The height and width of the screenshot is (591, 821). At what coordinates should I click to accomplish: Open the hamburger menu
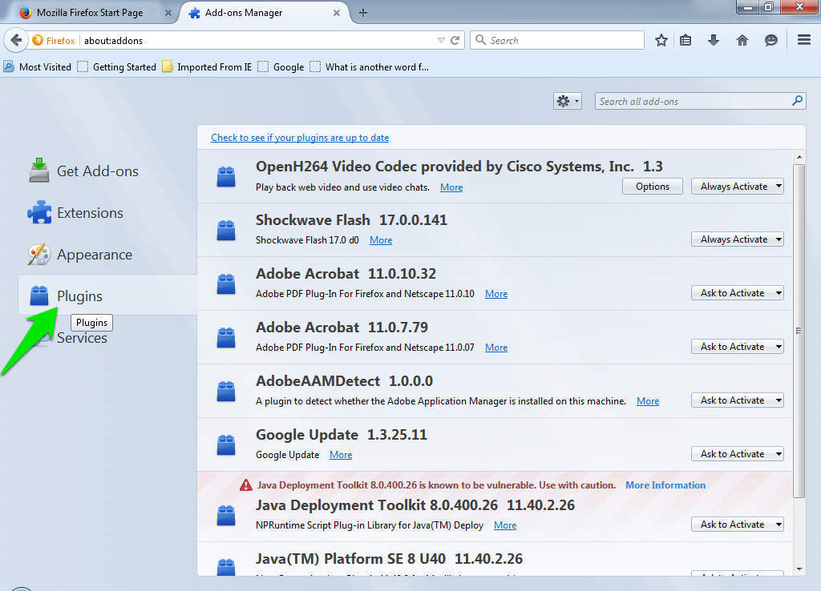[804, 40]
